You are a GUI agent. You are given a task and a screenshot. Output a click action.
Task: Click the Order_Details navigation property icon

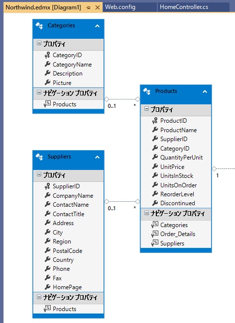point(155,234)
